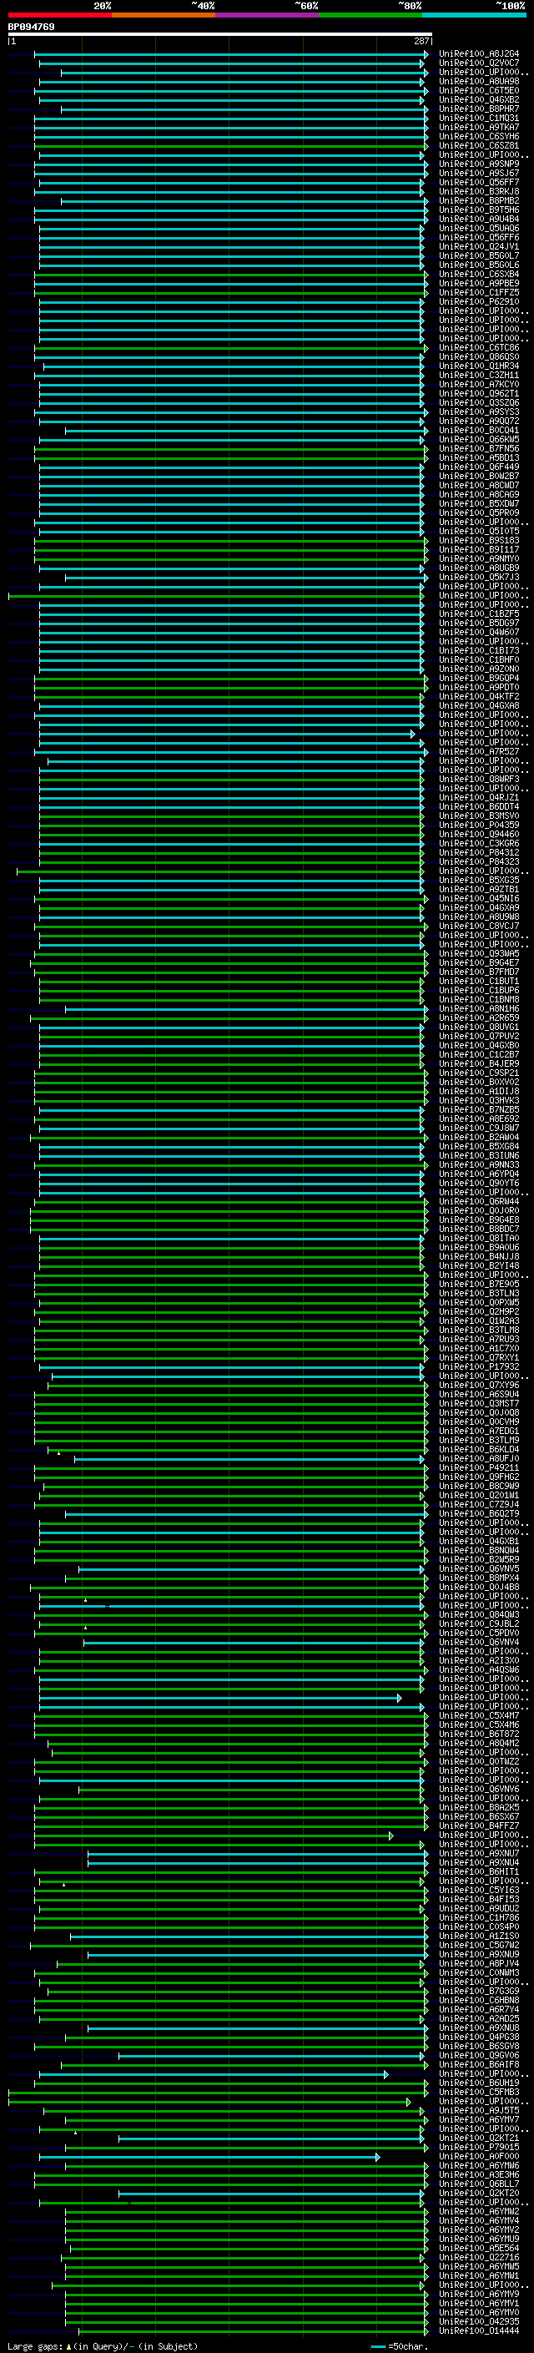Select the UniRef100_C1FFZ5 label

(x=478, y=292)
